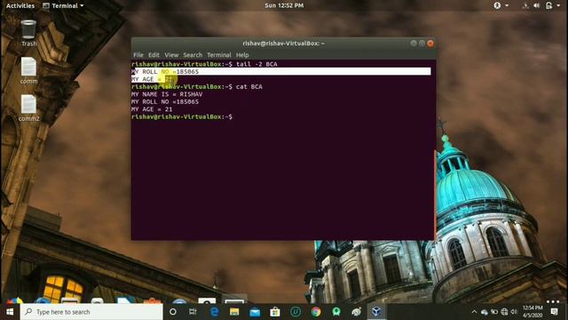This screenshot has width=568, height=320.
Task: Click the 'cat BCA' command text
Action: 249,87
